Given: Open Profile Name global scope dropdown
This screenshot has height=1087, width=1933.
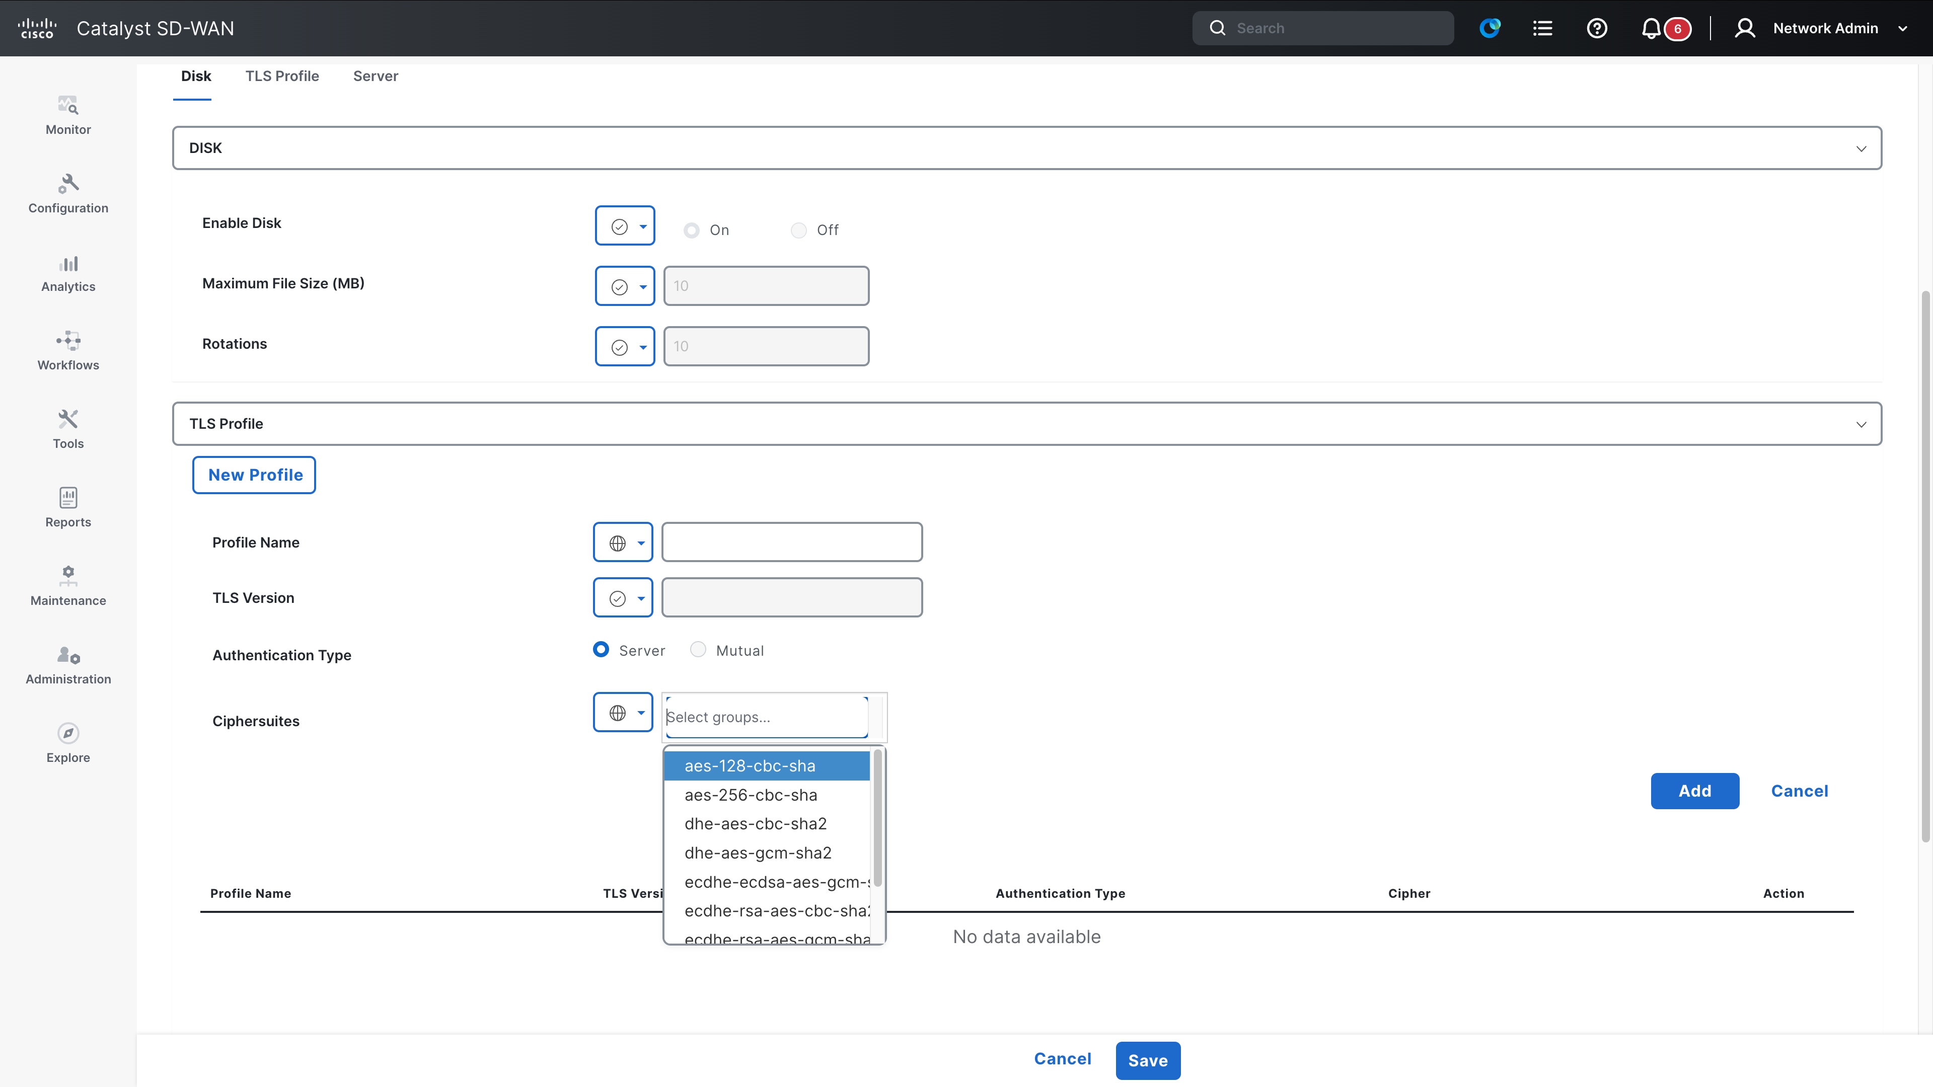Looking at the screenshot, I should [623, 542].
